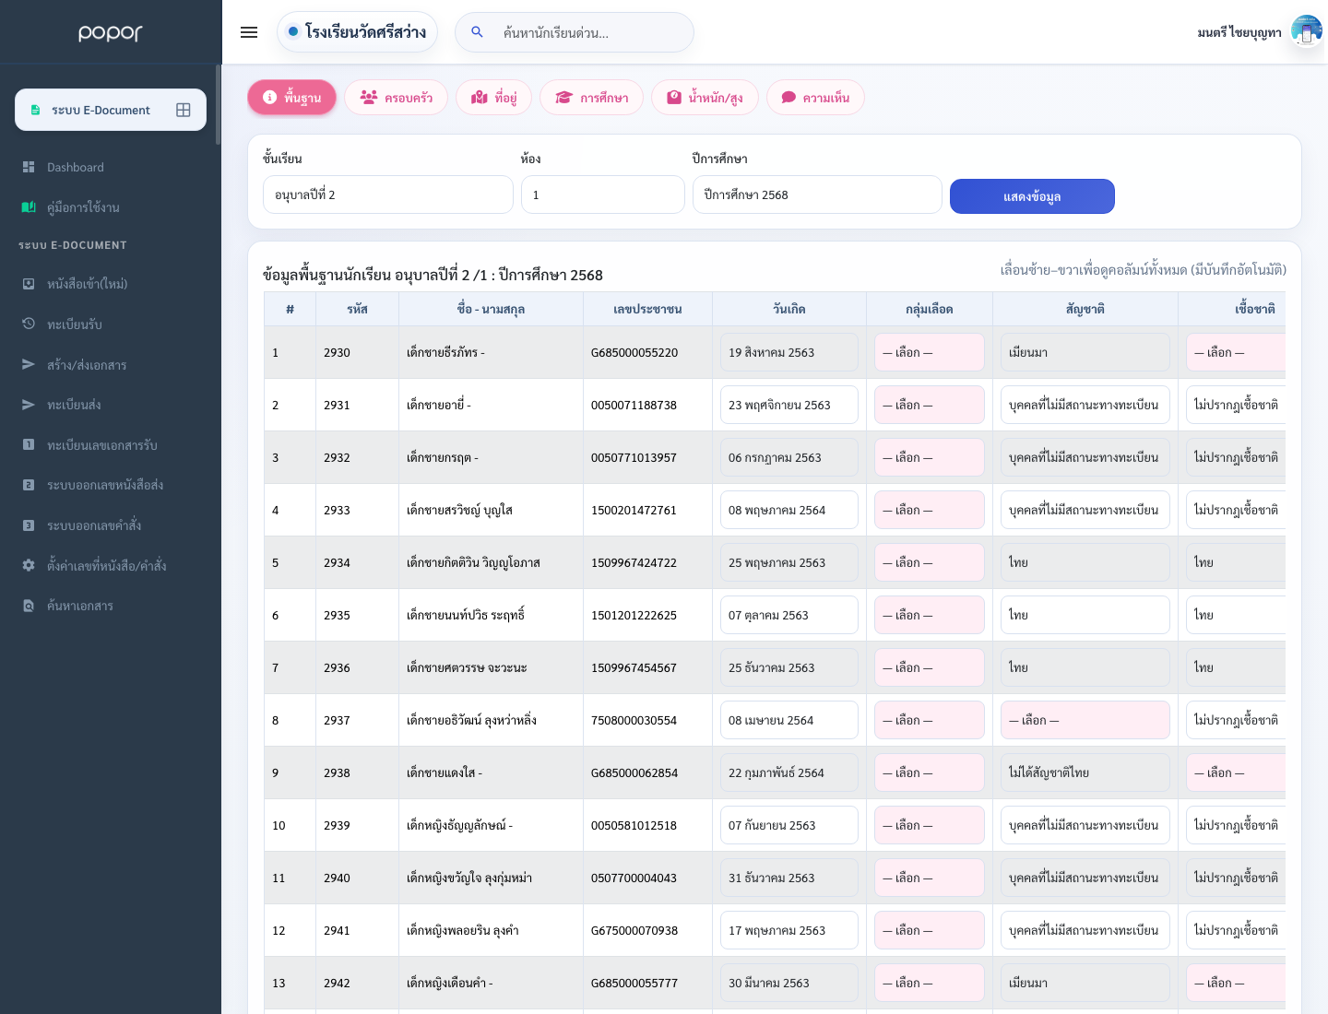Open the ครอบครัว tab
Viewport: 1328px width, 1014px height.
[396, 98]
